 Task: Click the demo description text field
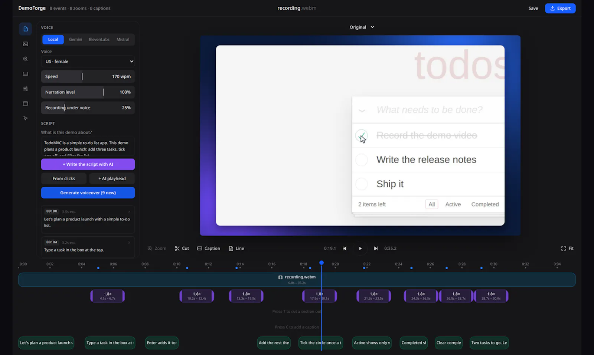(x=88, y=147)
